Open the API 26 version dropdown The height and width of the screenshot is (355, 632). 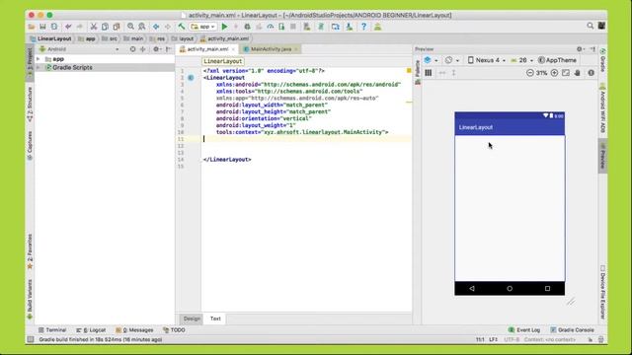tap(522, 60)
